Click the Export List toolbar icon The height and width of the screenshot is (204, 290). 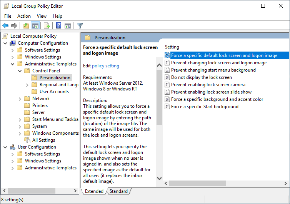(x=47, y=26)
